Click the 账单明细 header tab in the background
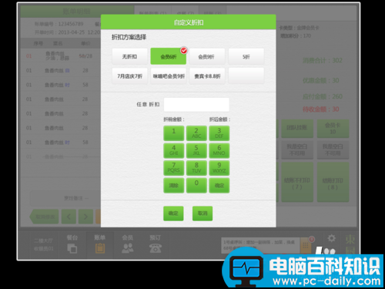Viewport: 385px width, 289px height. pos(77,12)
